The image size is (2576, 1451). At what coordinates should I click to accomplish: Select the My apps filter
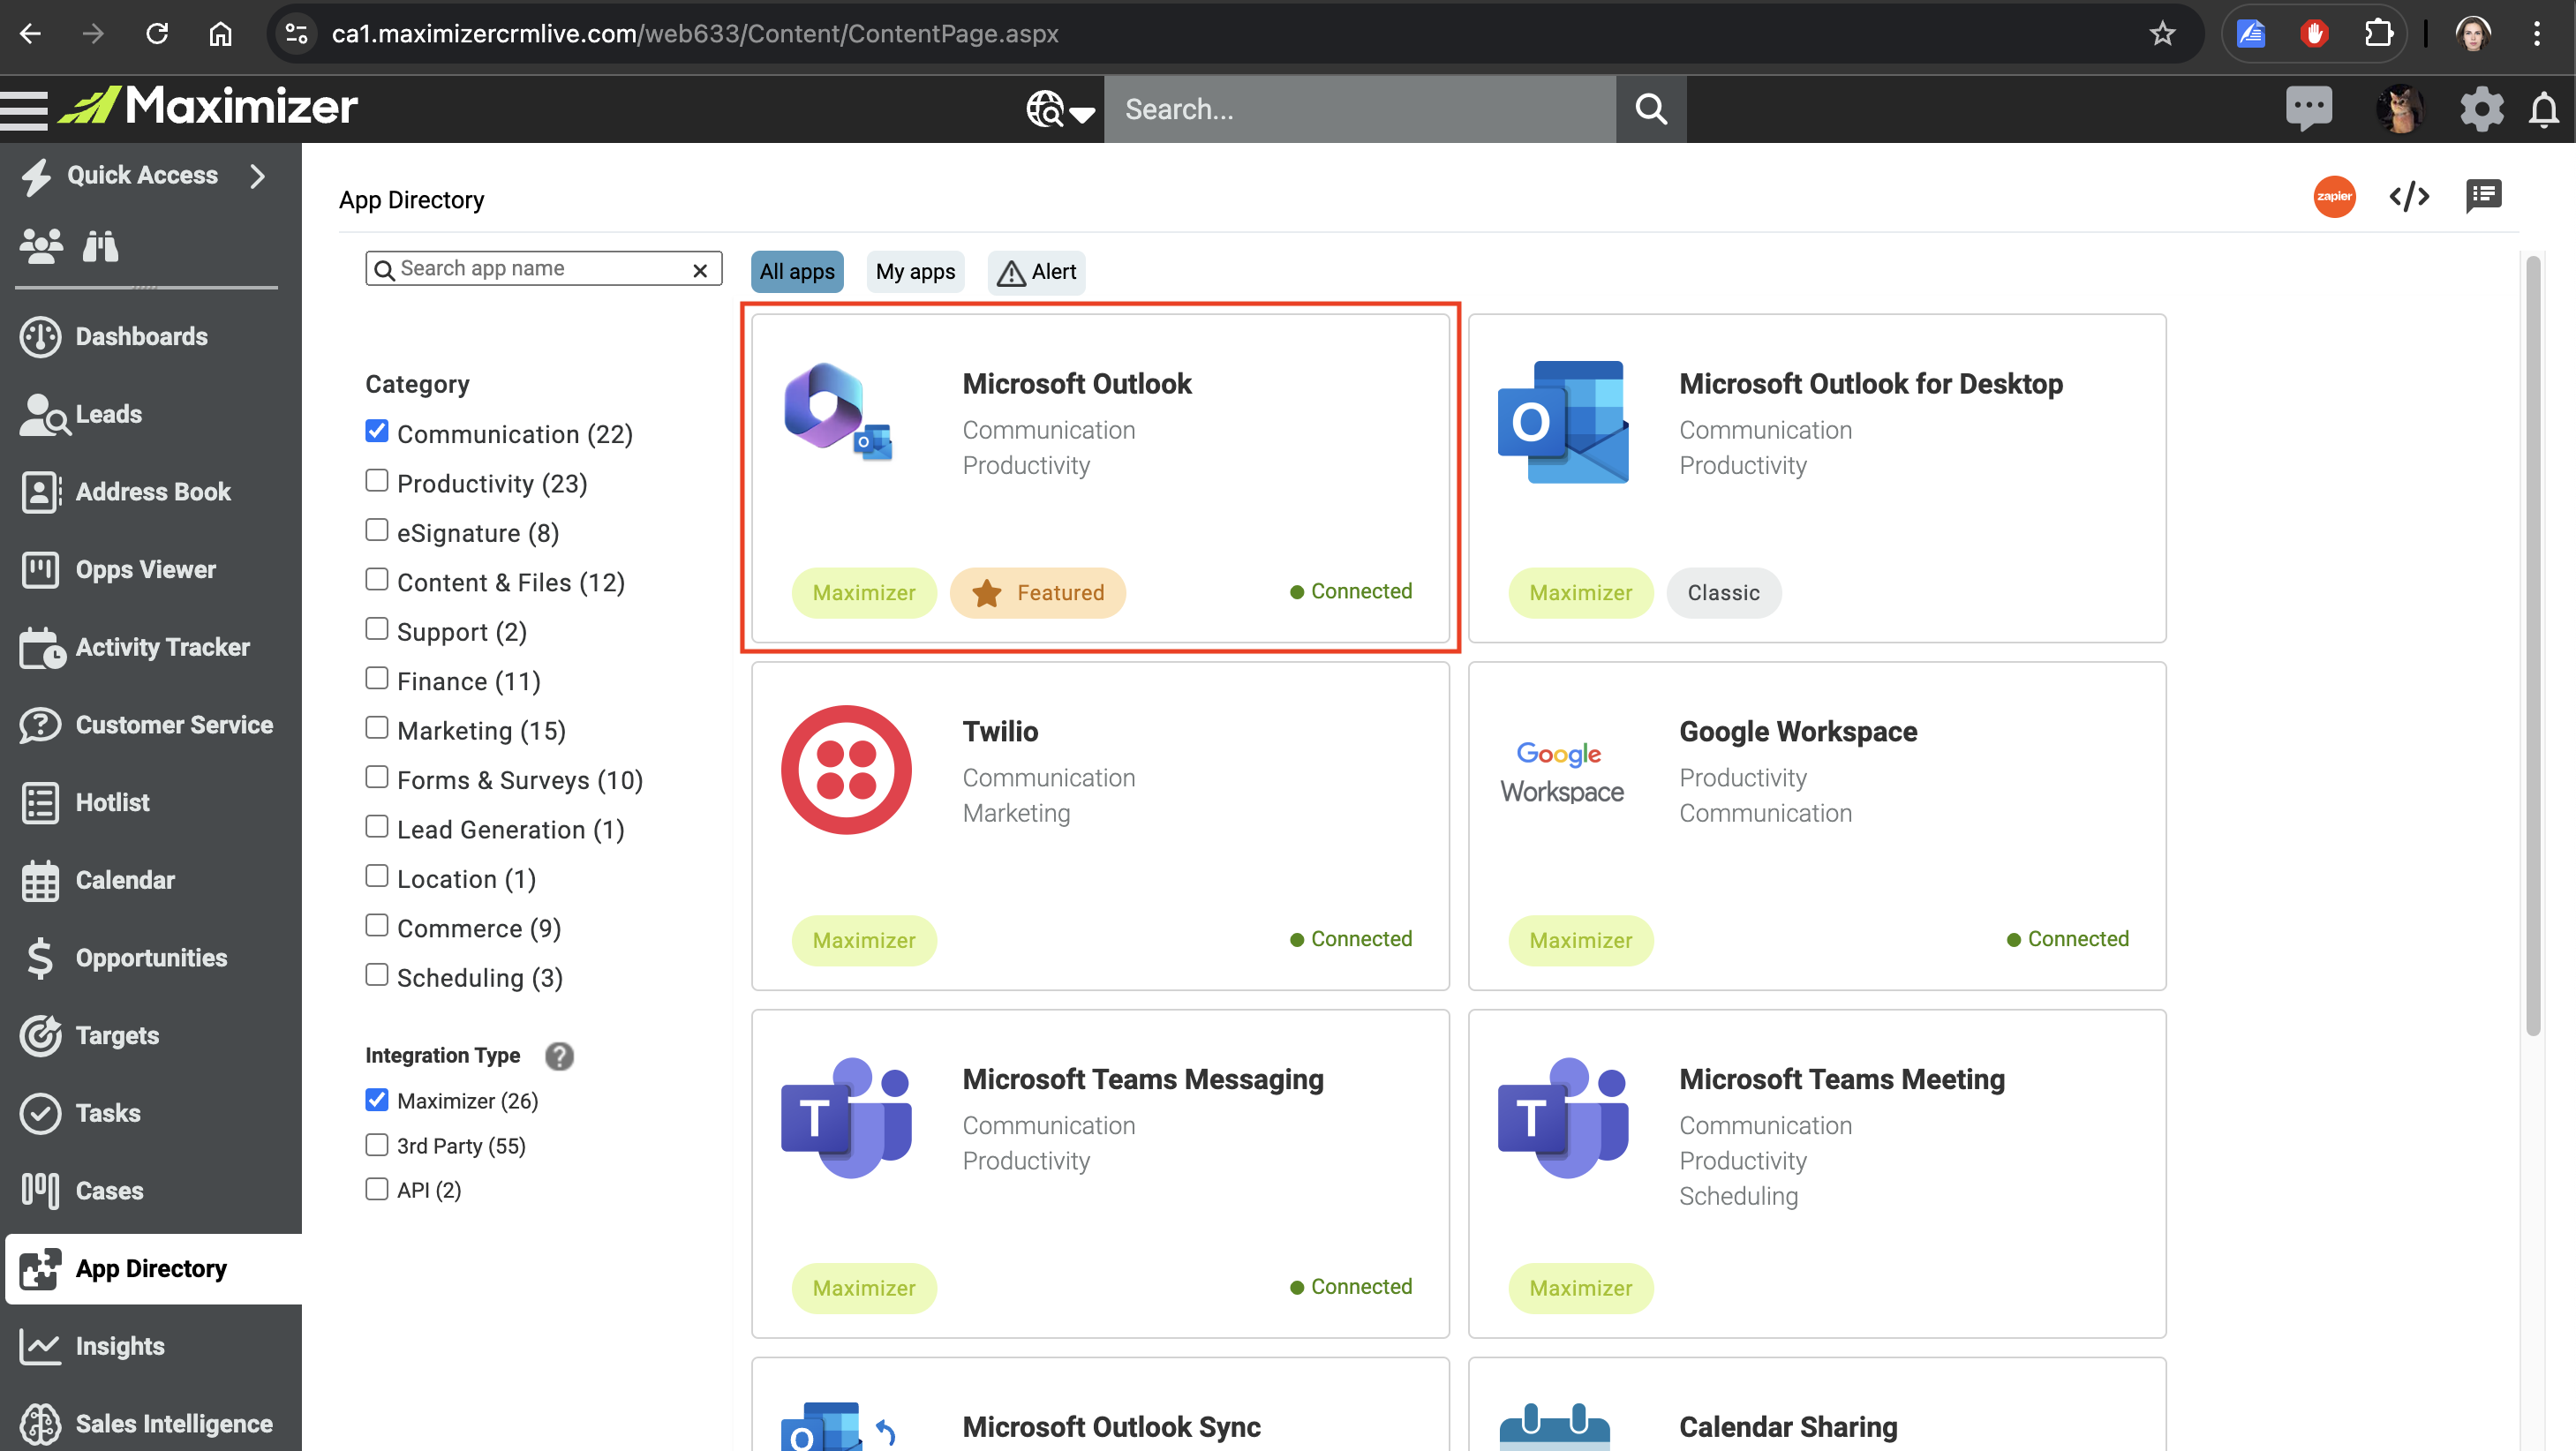tap(915, 272)
